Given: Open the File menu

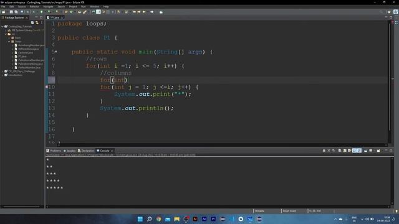Looking at the screenshot, I should tap(3, 7).
